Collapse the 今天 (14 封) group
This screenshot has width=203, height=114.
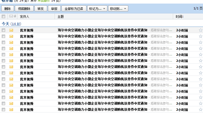(11, 24)
